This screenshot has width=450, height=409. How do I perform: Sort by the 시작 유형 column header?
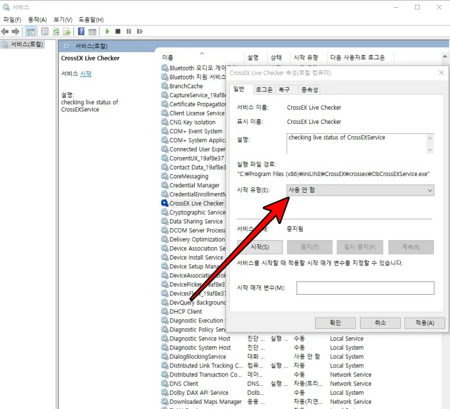tap(308, 57)
